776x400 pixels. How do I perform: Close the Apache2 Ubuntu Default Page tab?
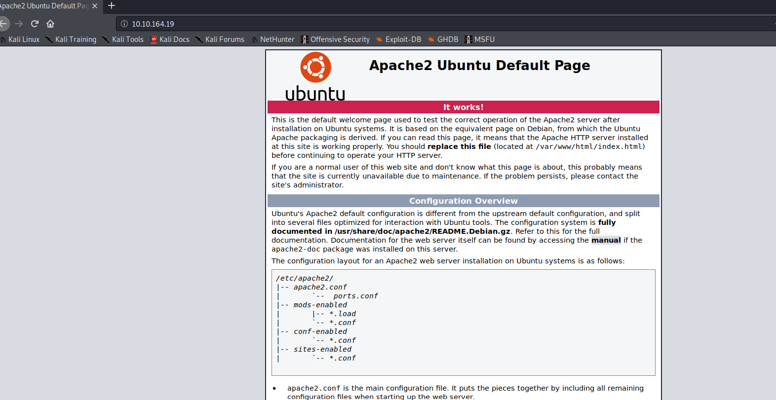tap(95, 6)
